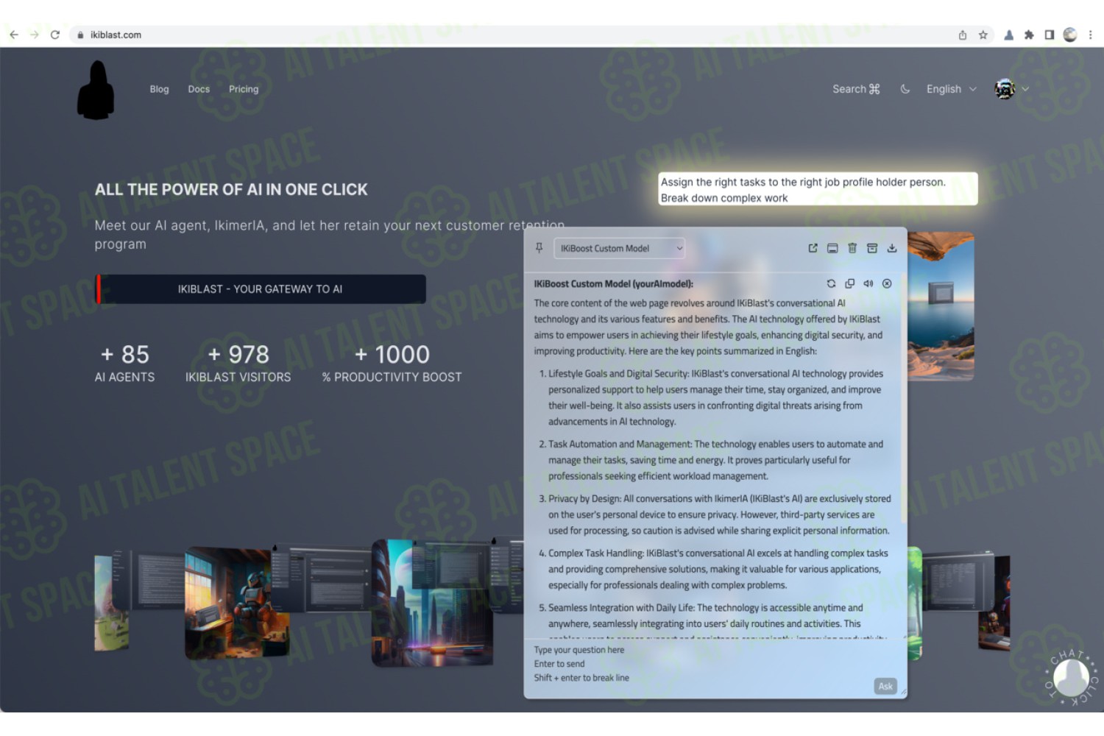
Task: Click the 'Assign the right tasks' tooltip box
Action: (818, 190)
